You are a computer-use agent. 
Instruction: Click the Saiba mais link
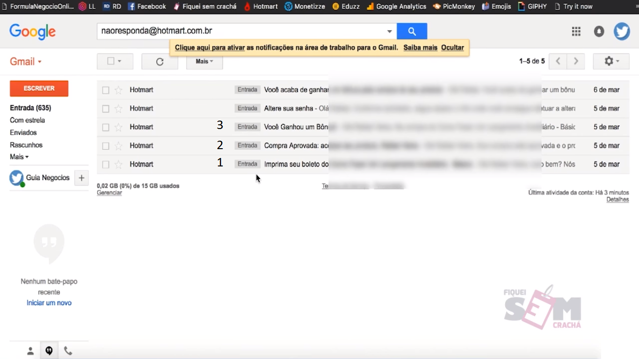coord(421,48)
